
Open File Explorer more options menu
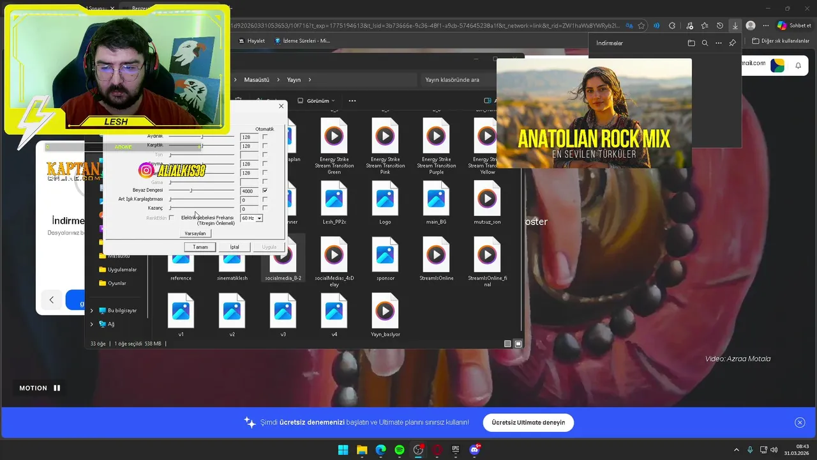coord(352,100)
